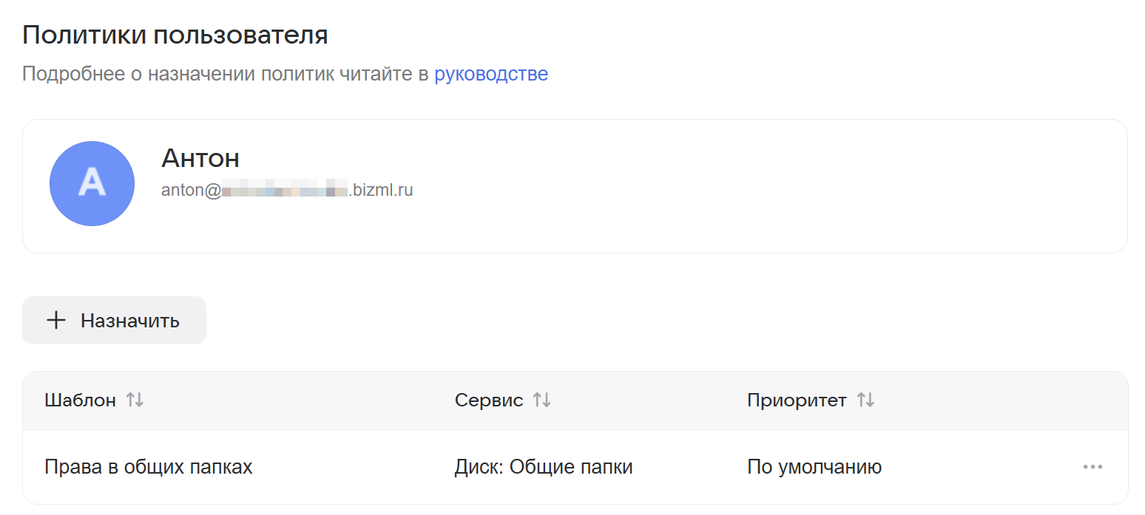Select the Права в общих папках template
Image resolution: width=1145 pixels, height=515 pixels.
(x=149, y=467)
